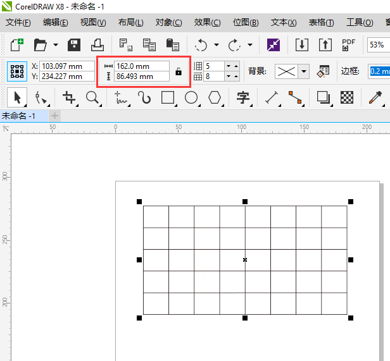
Task: Open the 文件(F) menu
Action: tap(18, 23)
